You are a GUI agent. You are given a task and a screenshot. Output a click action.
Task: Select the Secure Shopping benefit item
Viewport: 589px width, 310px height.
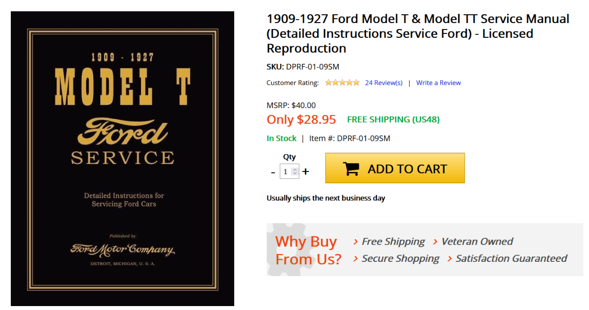(400, 258)
